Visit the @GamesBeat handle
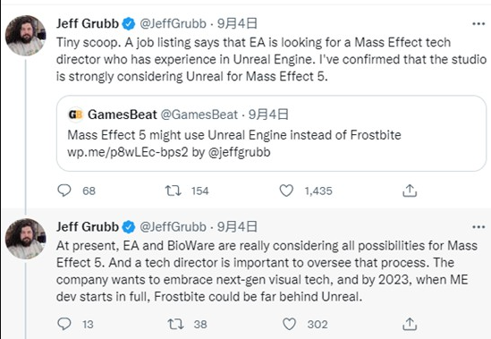 pyautogui.click(x=199, y=114)
